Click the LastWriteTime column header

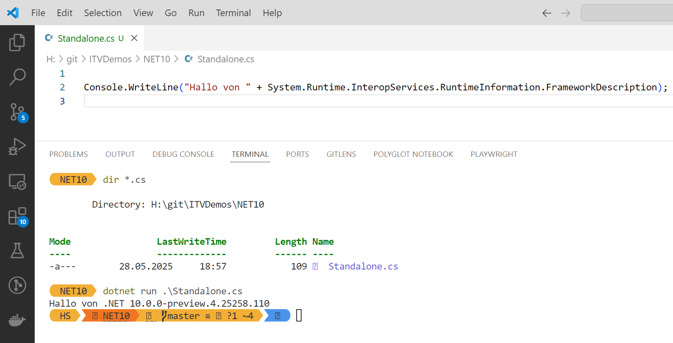pos(192,241)
